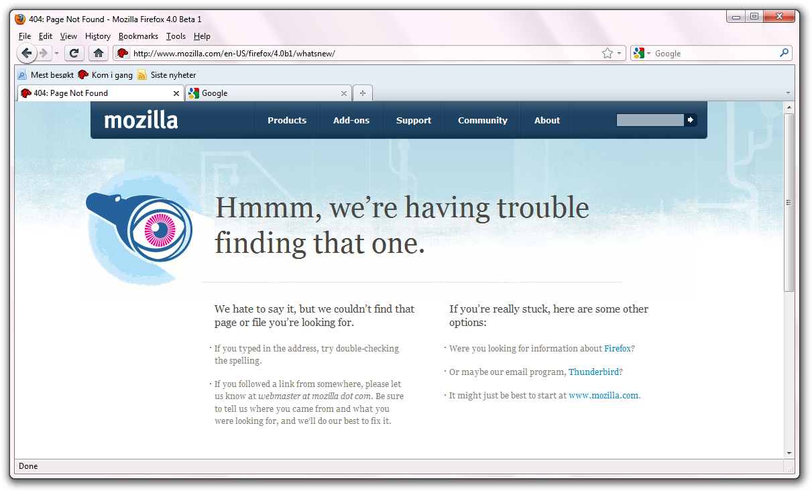Open the Kom i gang bookmark
812x491 pixels.
pyautogui.click(x=105, y=75)
